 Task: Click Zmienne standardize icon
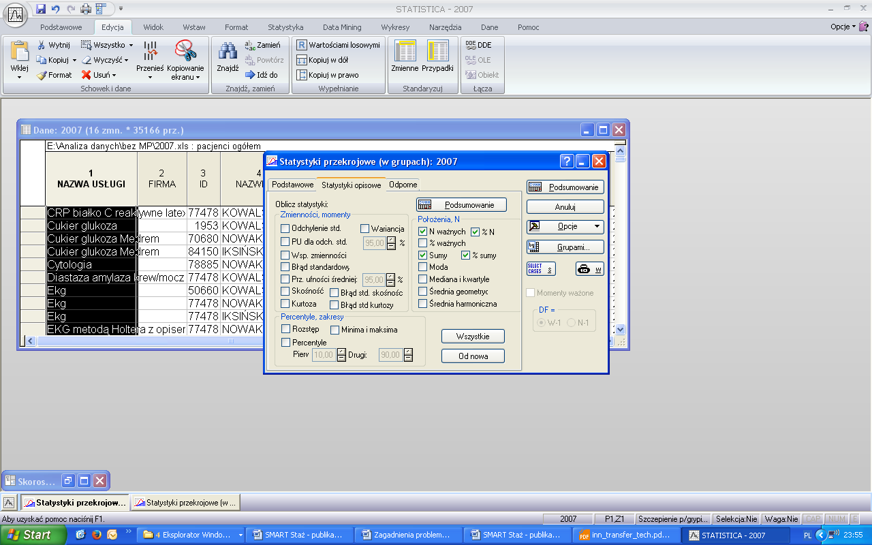tap(405, 51)
